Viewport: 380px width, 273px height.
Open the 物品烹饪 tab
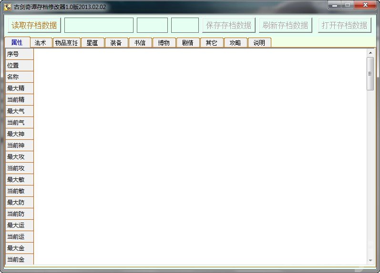66,43
